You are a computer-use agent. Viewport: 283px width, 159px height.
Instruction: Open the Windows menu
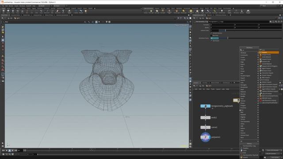tap(23, 6)
